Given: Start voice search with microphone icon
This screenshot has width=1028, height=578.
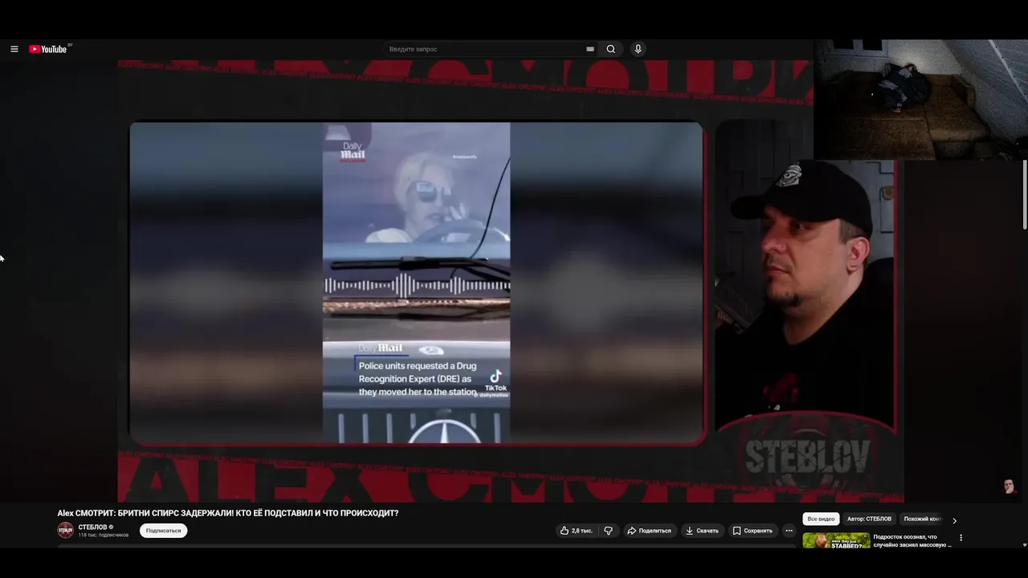Looking at the screenshot, I should click(x=638, y=49).
